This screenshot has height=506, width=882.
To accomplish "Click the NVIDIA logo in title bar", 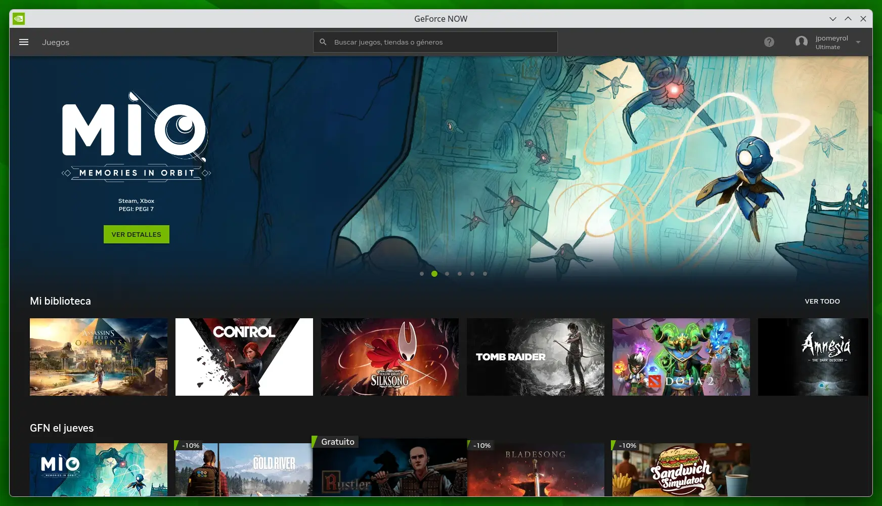I will click(19, 19).
